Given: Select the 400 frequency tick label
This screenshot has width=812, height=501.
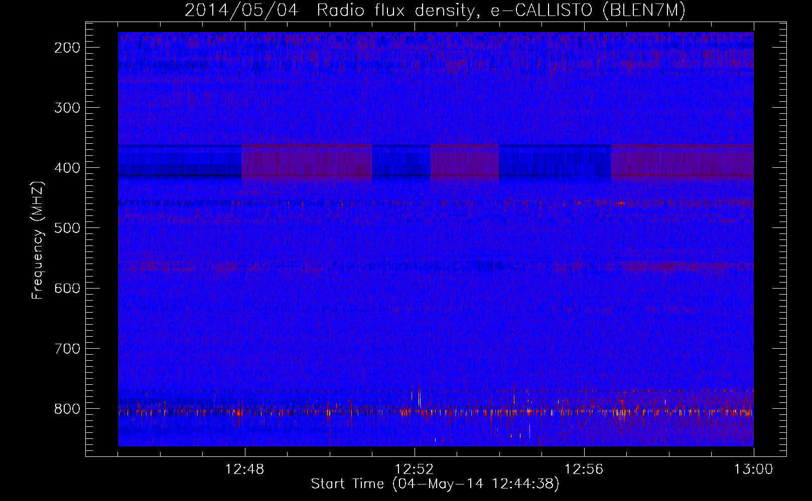Looking at the screenshot, I should (67, 168).
